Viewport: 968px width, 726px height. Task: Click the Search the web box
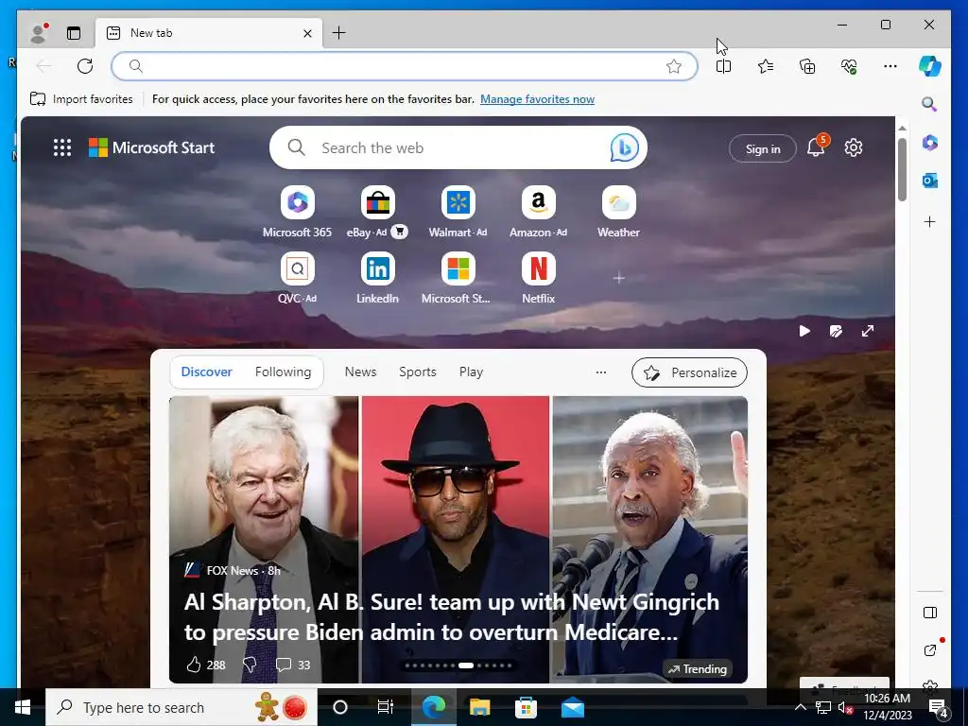click(x=458, y=147)
